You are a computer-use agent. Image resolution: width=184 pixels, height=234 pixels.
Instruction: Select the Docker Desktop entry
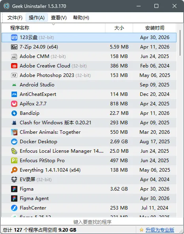click(x=89, y=142)
